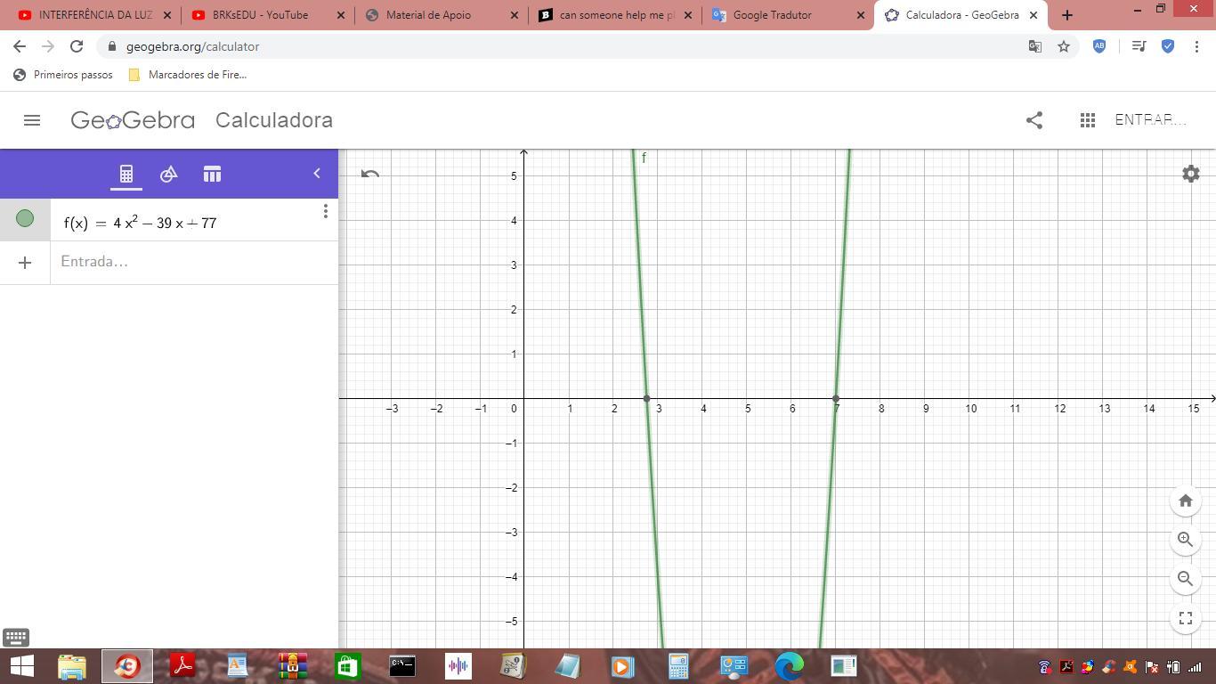Open the browser three-dot menu
The height and width of the screenshot is (684, 1216).
[1196, 46]
